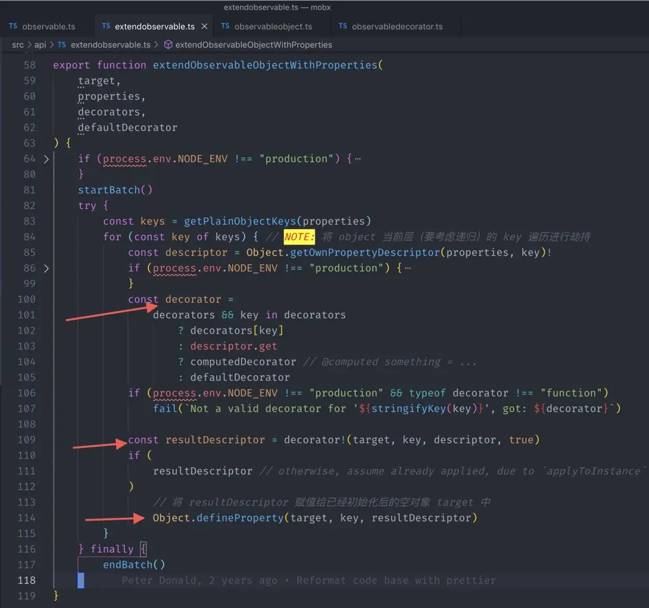Viewport: 649px width, 608px height.
Task: Click the TS icon on the observable.ts tab
Action: pos(12,26)
